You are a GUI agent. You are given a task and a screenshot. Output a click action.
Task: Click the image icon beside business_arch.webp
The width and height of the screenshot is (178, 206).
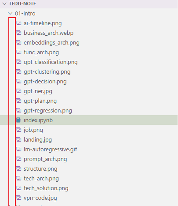click(18, 33)
